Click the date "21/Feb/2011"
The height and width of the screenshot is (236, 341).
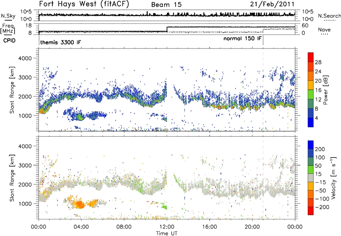click(x=272, y=4)
